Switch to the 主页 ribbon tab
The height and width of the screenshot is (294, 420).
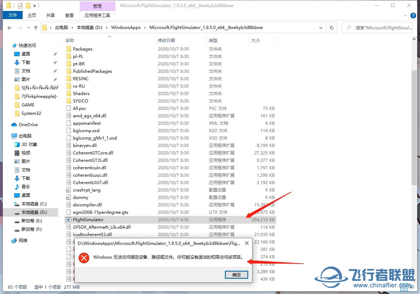tap(32, 15)
